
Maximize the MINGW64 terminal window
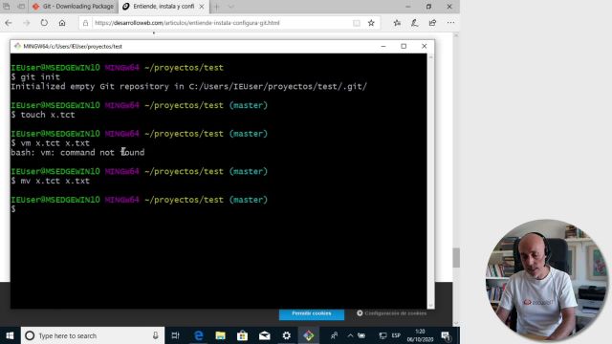tap(404, 46)
